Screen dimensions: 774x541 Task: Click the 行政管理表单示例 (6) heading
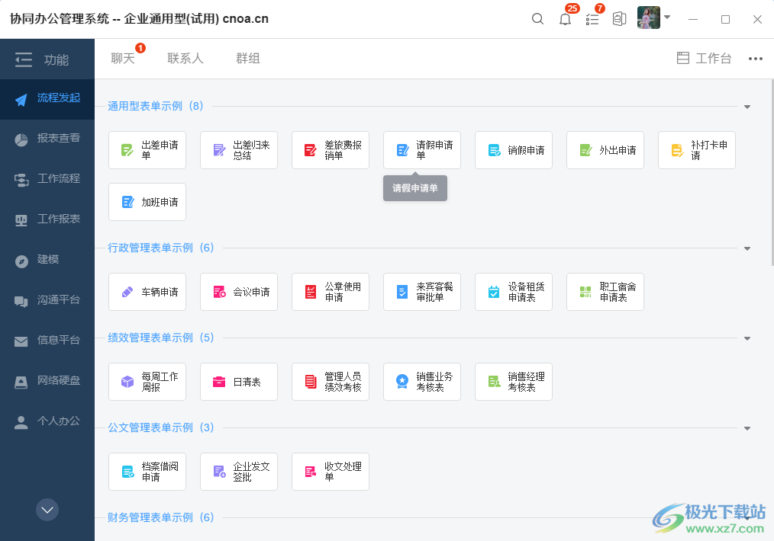(161, 248)
